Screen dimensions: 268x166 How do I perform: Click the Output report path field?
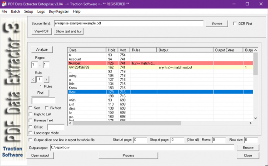(142, 148)
